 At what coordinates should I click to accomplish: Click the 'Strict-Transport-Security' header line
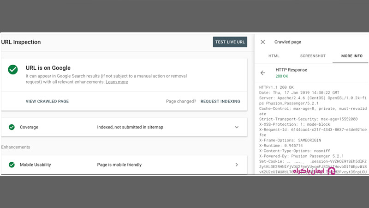pyautogui.click(x=308, y=119)
